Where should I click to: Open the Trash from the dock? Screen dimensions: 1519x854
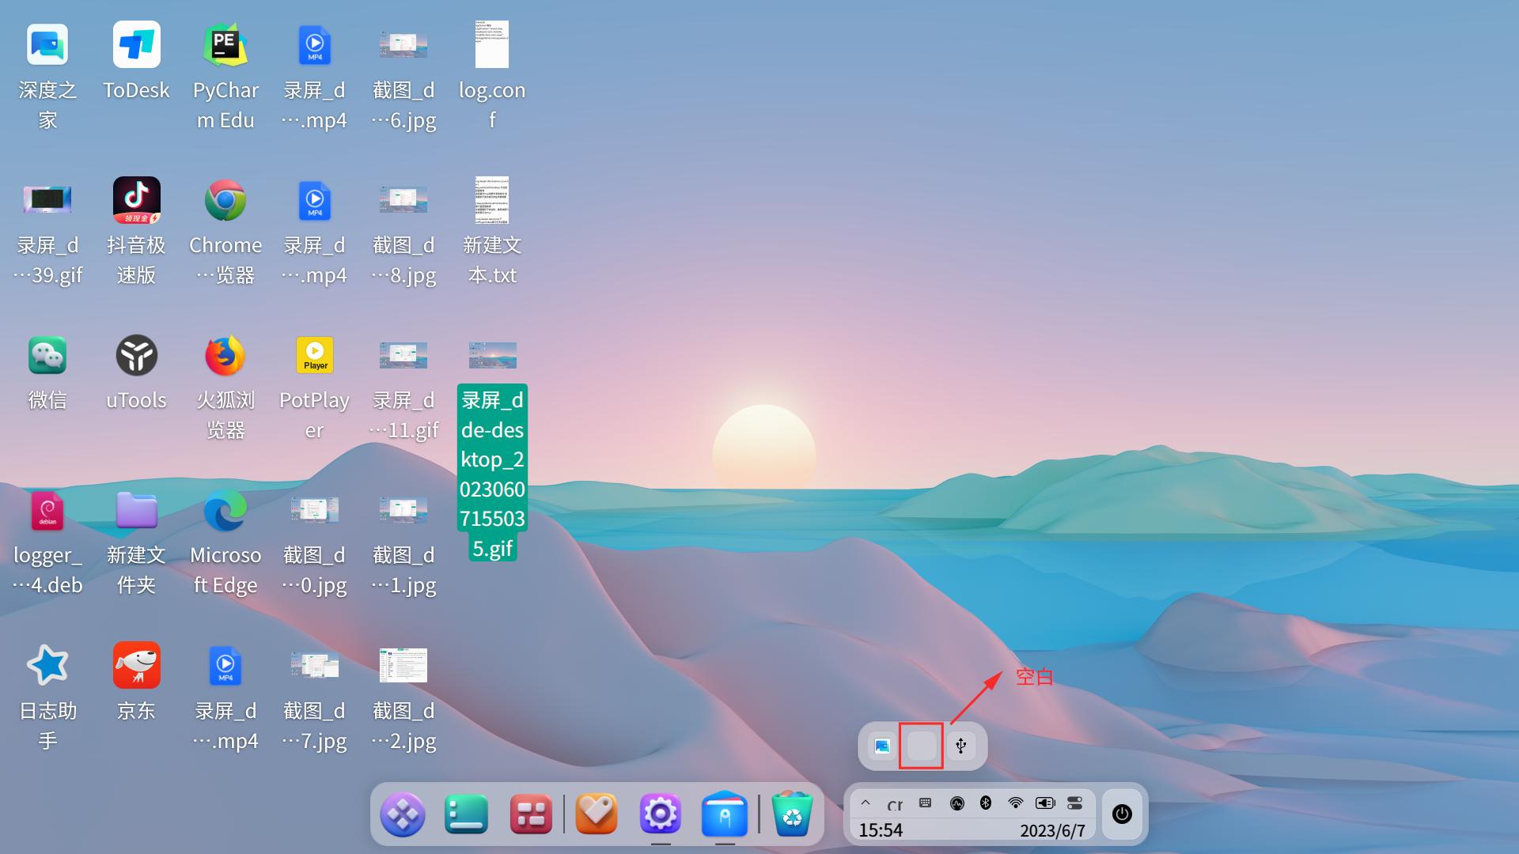(794, 814)
